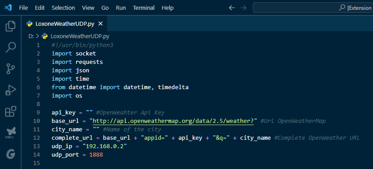
Task: Close the LoxoneWeatherUDP.py tab
Action: [x=101, y=24]
